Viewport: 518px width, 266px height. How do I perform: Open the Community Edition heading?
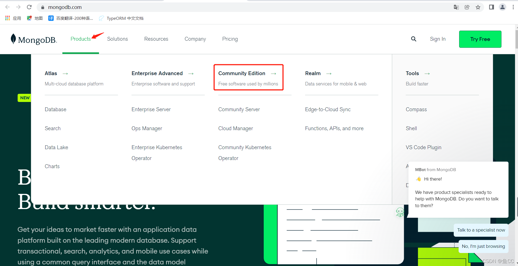(x=242, y=73)
